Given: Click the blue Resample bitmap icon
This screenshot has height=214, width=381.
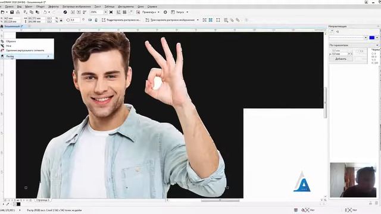Looking at the screenshot, I should [x=211, y=20].
